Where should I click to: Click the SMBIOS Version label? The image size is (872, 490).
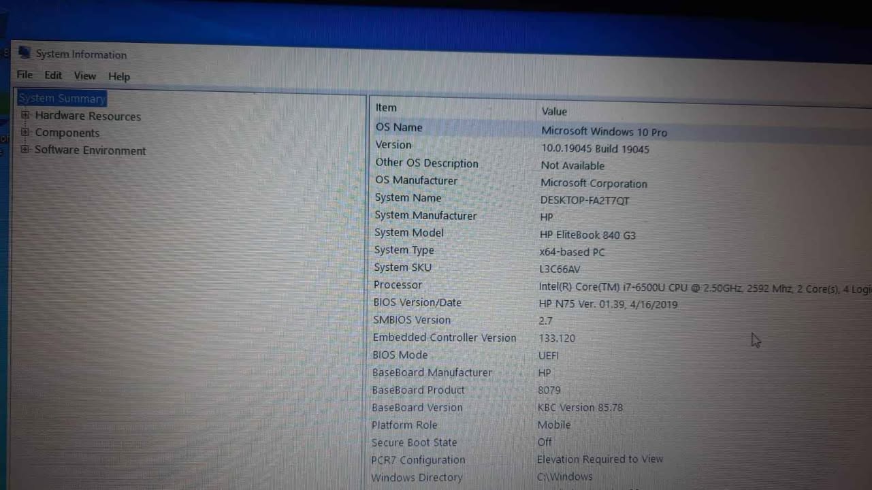point(412,320)
